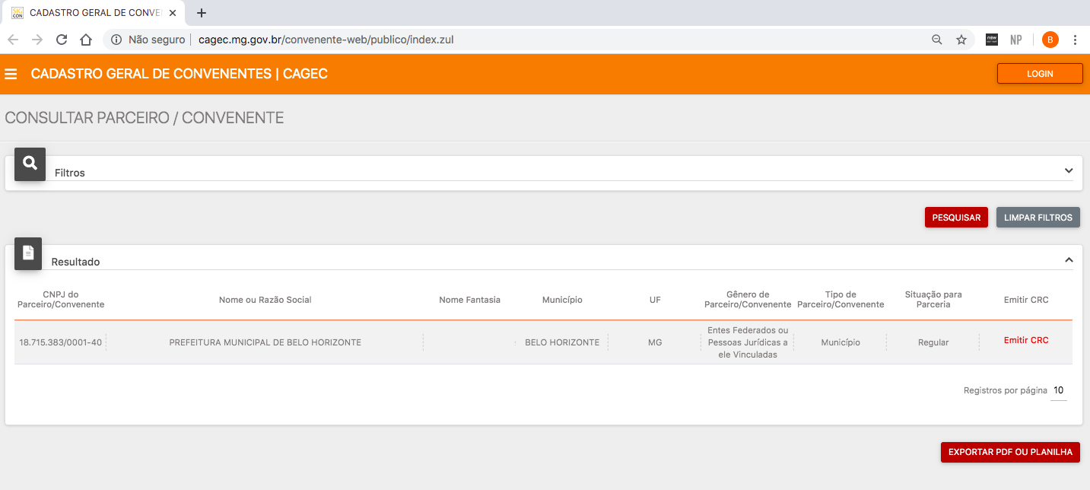Go to browser home page icon
1090x490 pixels.
(86, 40)
